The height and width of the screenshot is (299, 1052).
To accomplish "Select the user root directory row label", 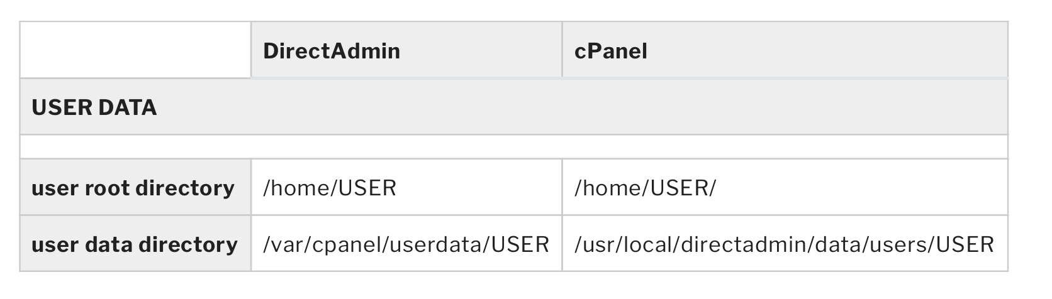I will (133, 188).
